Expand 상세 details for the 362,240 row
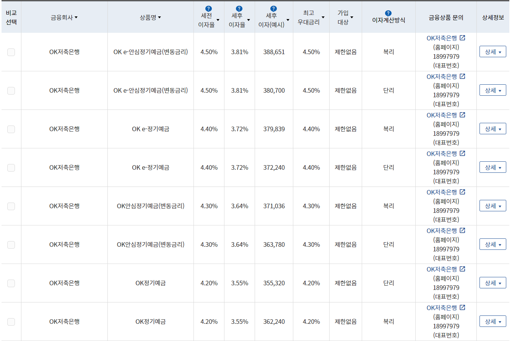The height and width of the screenshot is (341, 512). 492,322
